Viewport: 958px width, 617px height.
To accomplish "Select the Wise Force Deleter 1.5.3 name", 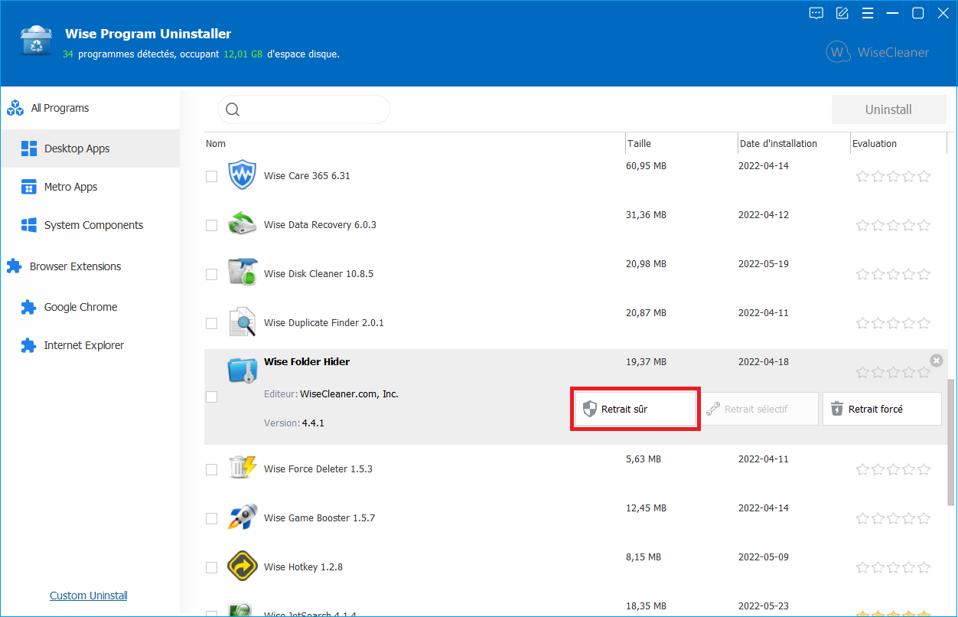I will coord(318,469).
